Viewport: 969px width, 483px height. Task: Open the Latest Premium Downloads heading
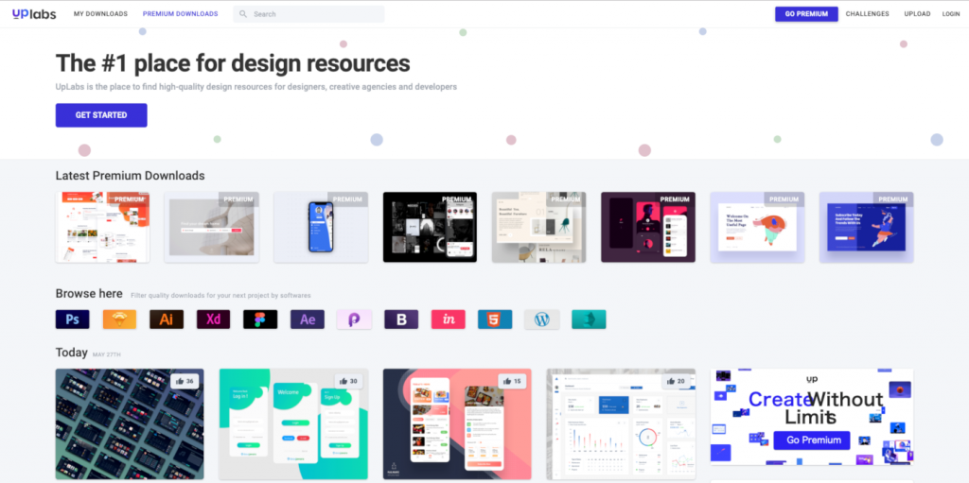[x=130, y=176]
